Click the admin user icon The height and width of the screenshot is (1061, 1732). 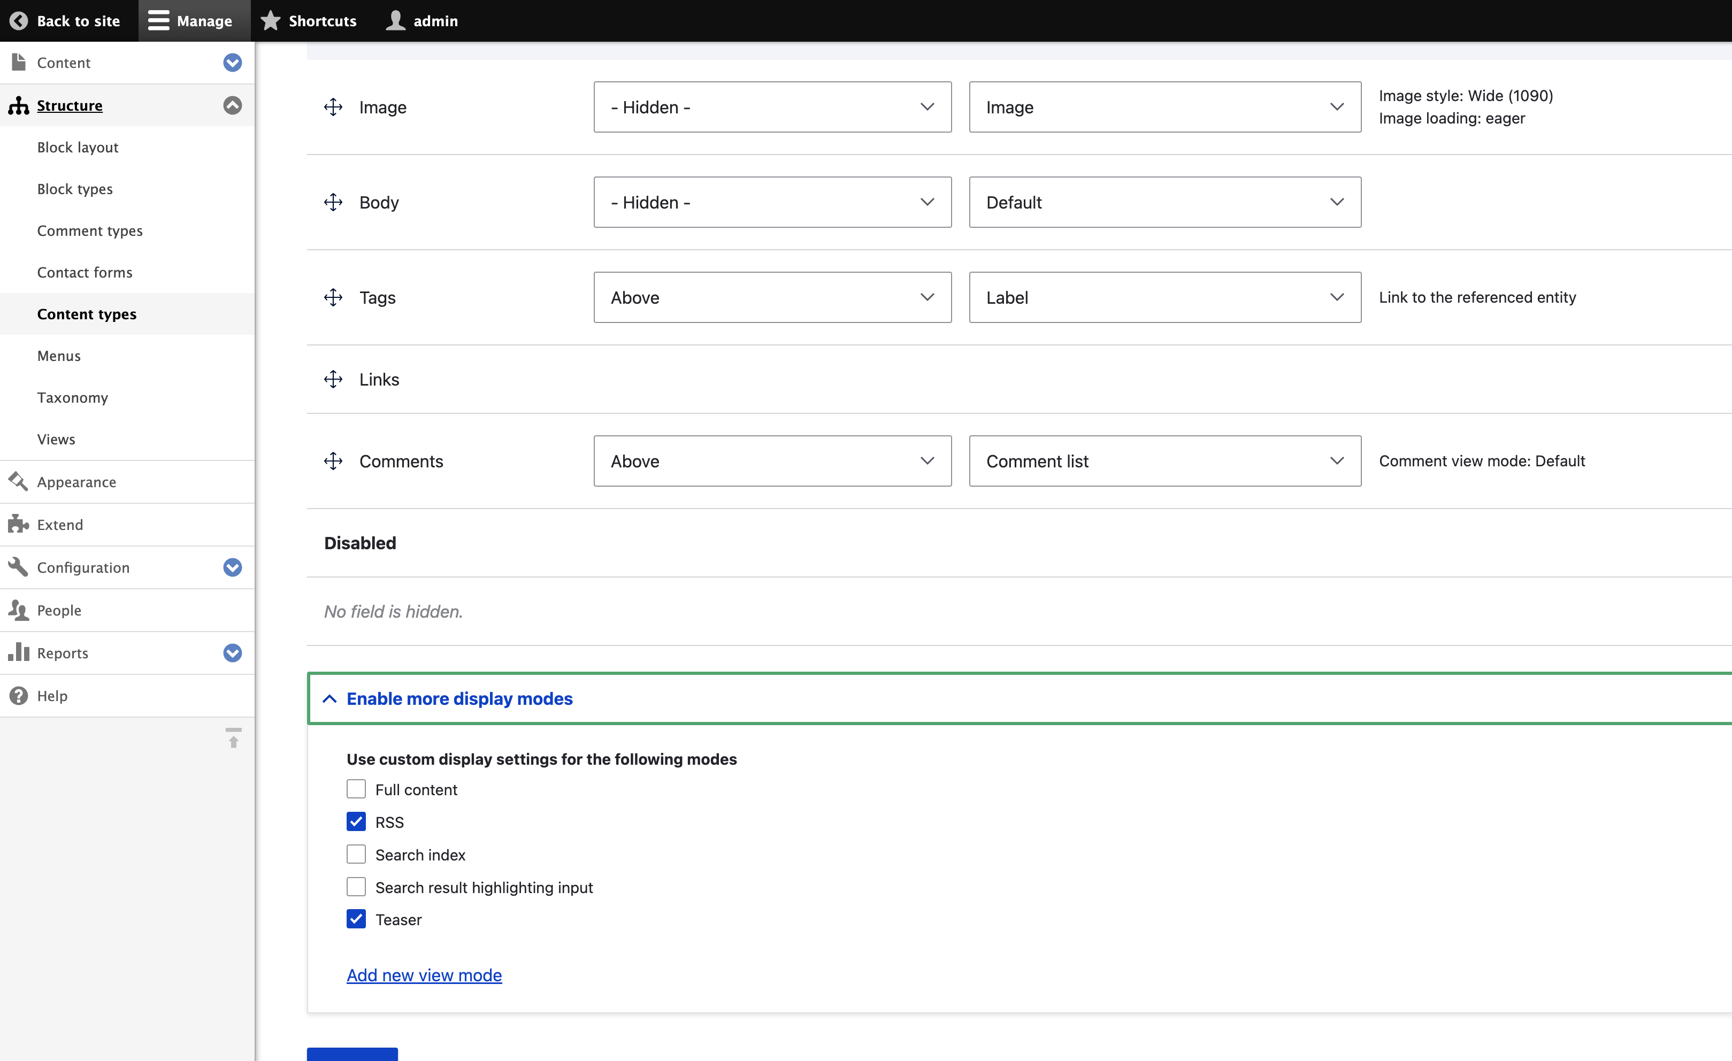tap(396, 20)
